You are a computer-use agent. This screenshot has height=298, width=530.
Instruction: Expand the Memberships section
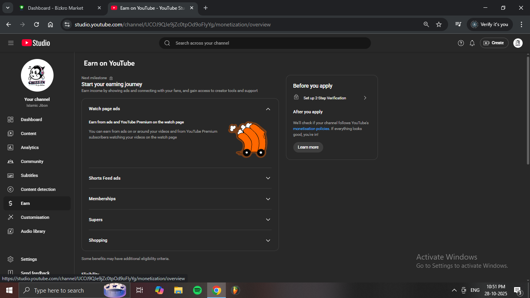268,199
